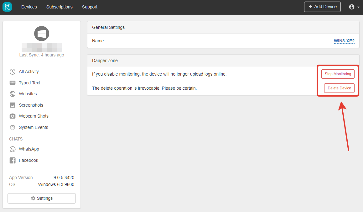This screenshot has height=212, width=363.
Task: Expand the user account dropdown menu
Action: click(x=354, y=7)
